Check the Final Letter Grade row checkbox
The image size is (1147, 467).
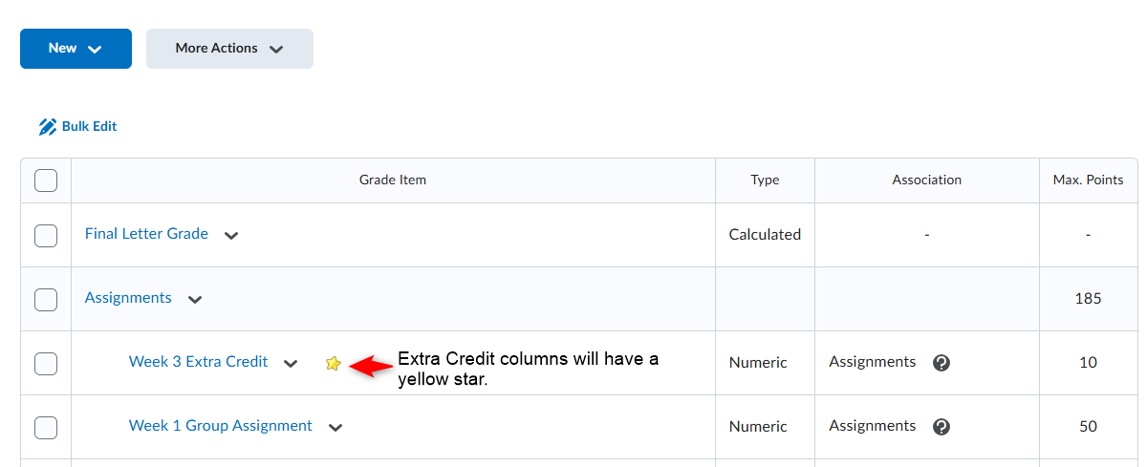[x=46, y=235]
